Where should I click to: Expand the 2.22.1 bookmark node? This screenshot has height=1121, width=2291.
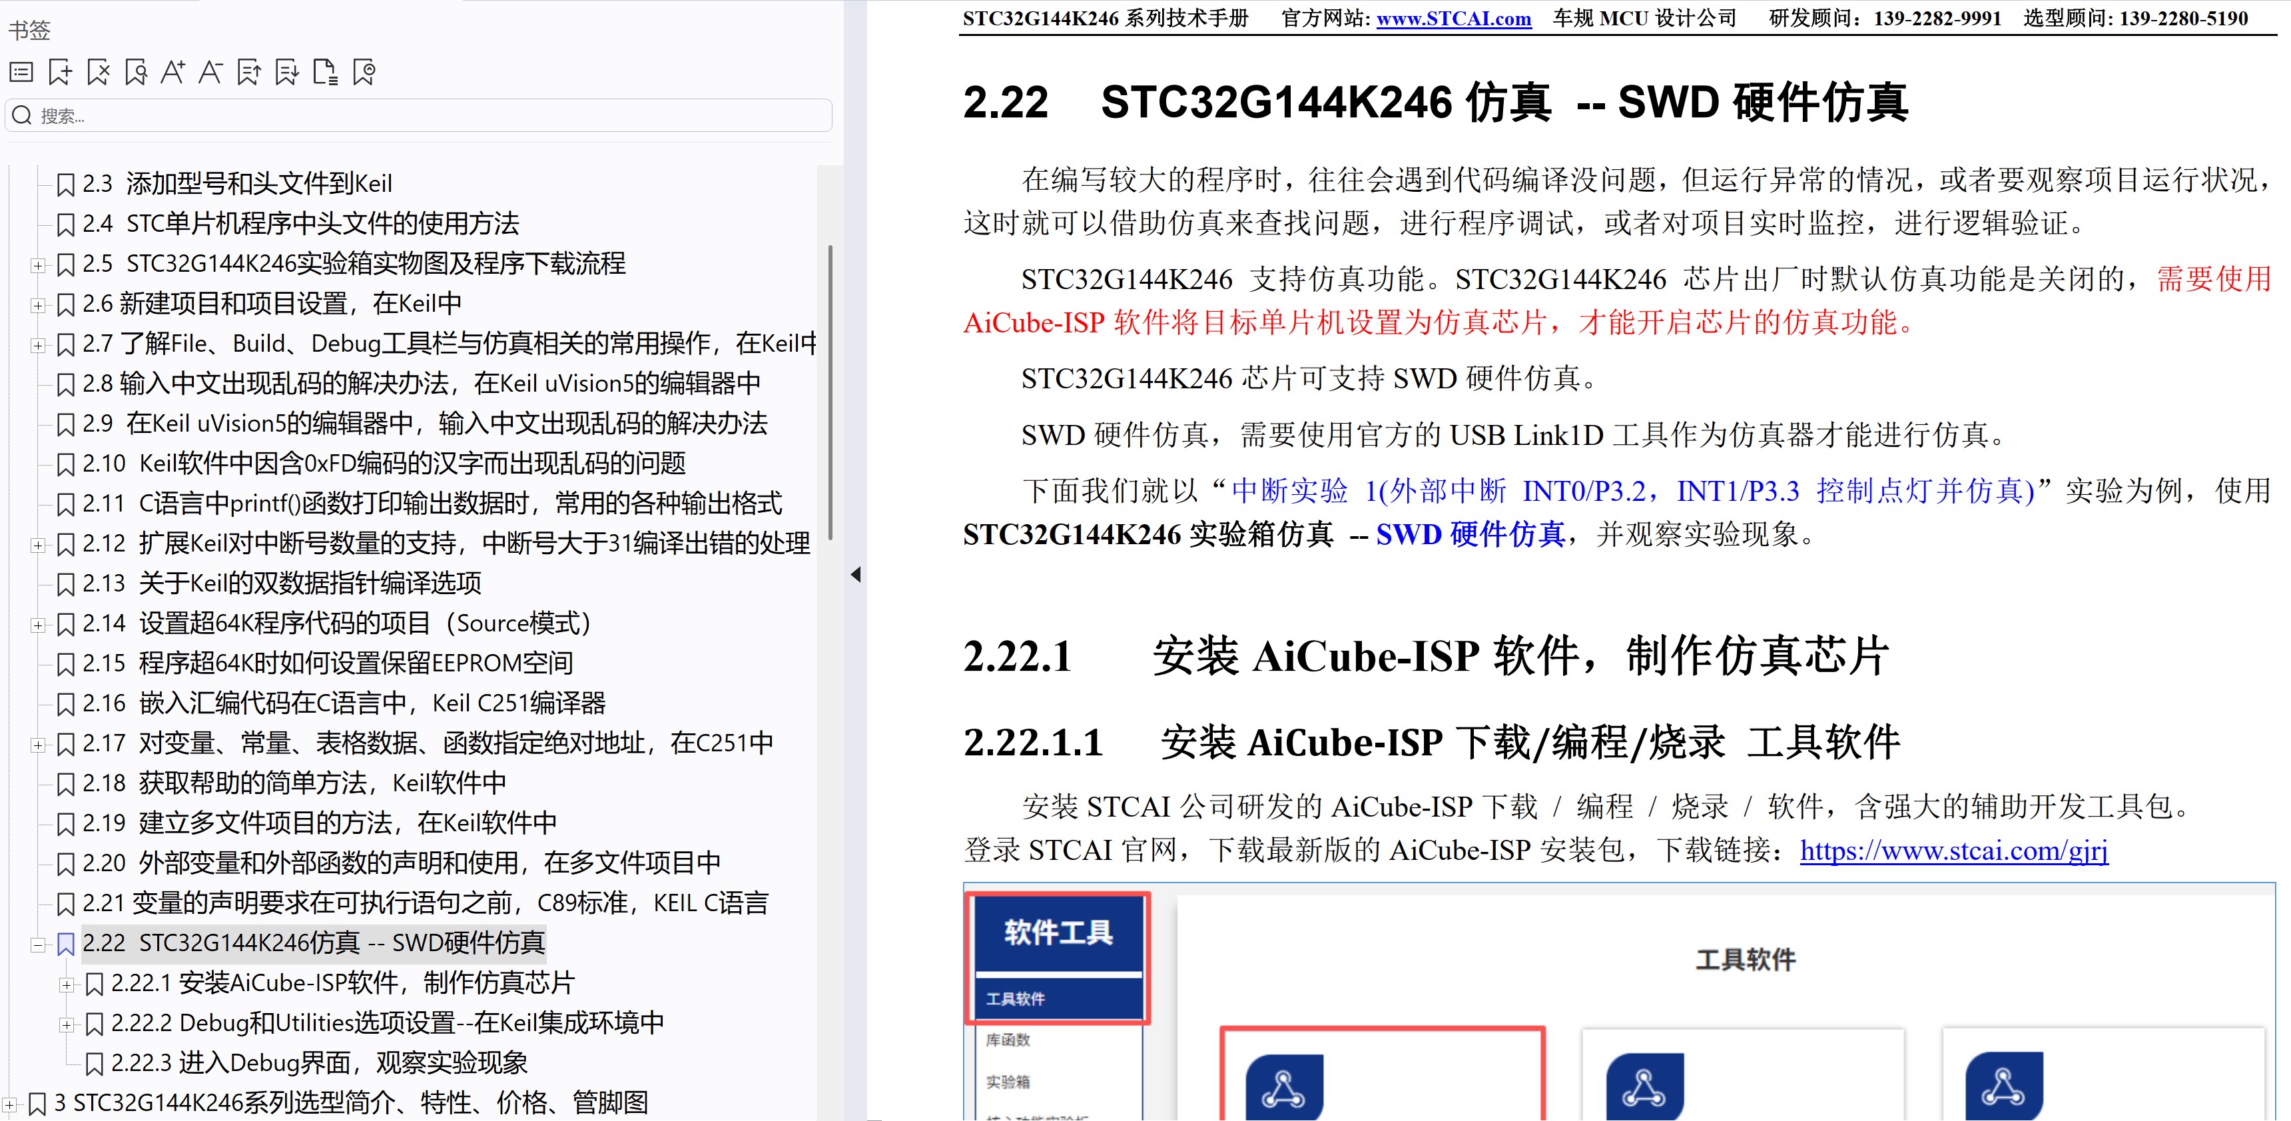[66, 984]
